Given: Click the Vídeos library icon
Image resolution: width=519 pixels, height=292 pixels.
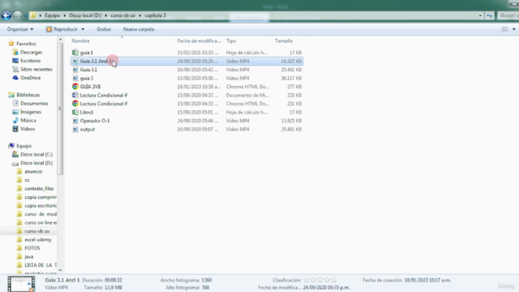Looking at the screenshot, I should (15, 129).
